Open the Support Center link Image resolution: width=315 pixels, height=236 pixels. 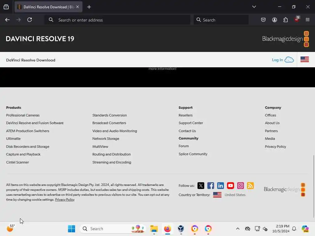(191, 123)
